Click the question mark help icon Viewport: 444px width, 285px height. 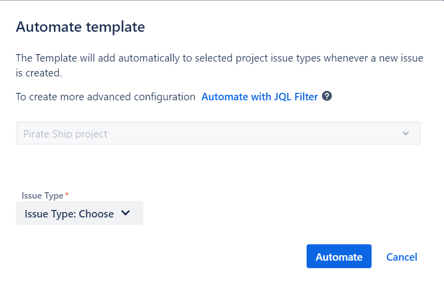327,96
